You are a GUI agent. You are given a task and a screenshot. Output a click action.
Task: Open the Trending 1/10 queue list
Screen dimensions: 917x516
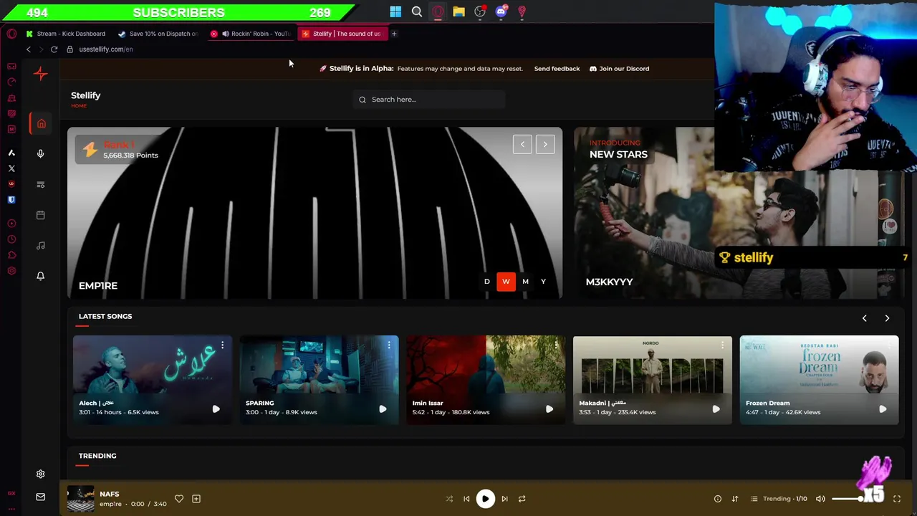coord(778,499)
